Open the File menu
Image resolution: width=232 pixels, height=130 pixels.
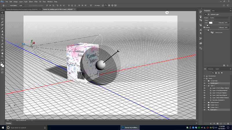pos(7,2)
